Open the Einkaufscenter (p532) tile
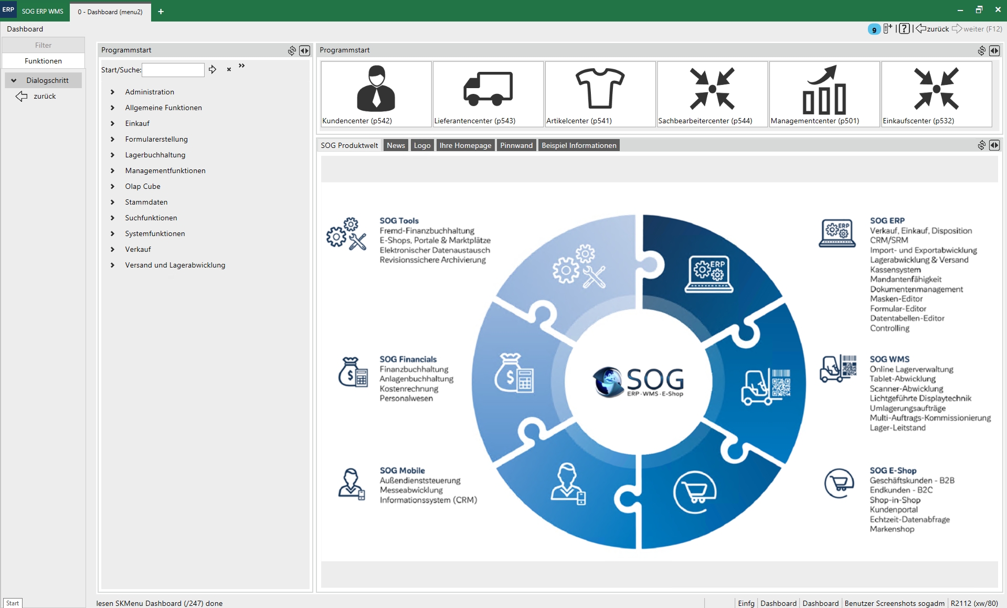The width and height of the screenshot is (1007, 608). 936,94
